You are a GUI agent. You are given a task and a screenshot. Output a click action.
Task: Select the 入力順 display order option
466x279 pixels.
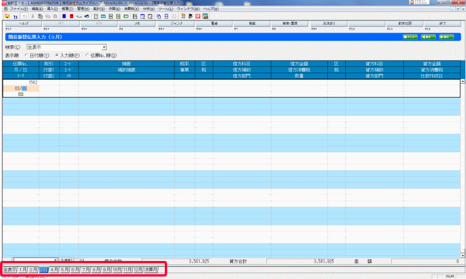tap(56, 55)
